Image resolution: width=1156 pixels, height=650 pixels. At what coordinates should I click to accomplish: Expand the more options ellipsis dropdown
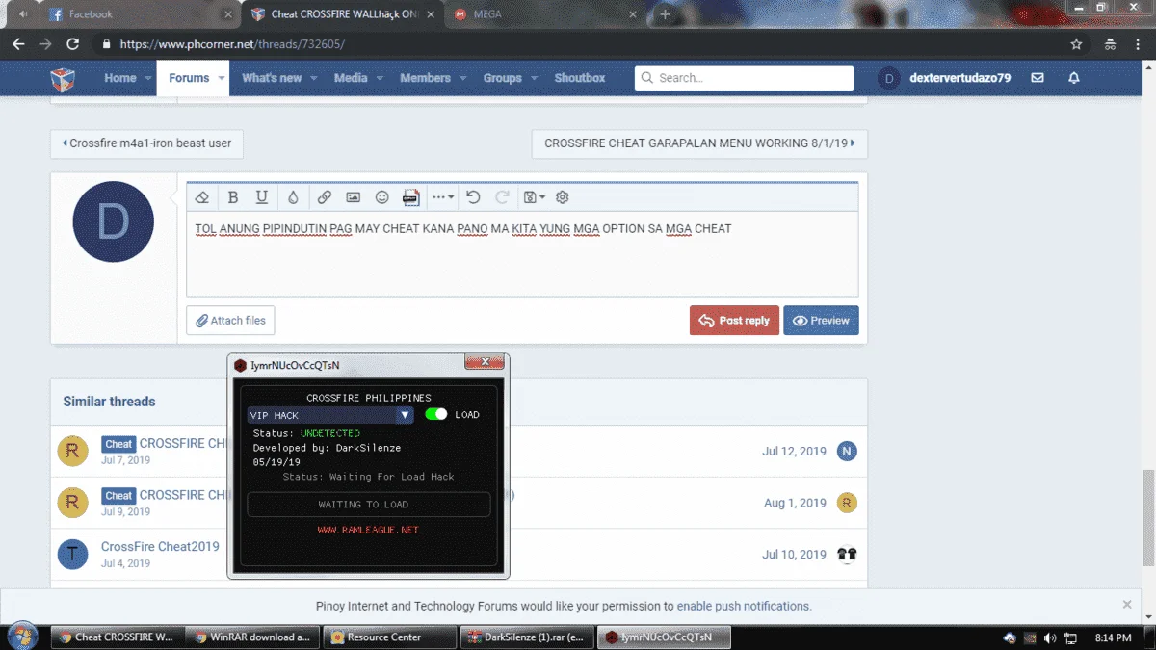(442, 197)
